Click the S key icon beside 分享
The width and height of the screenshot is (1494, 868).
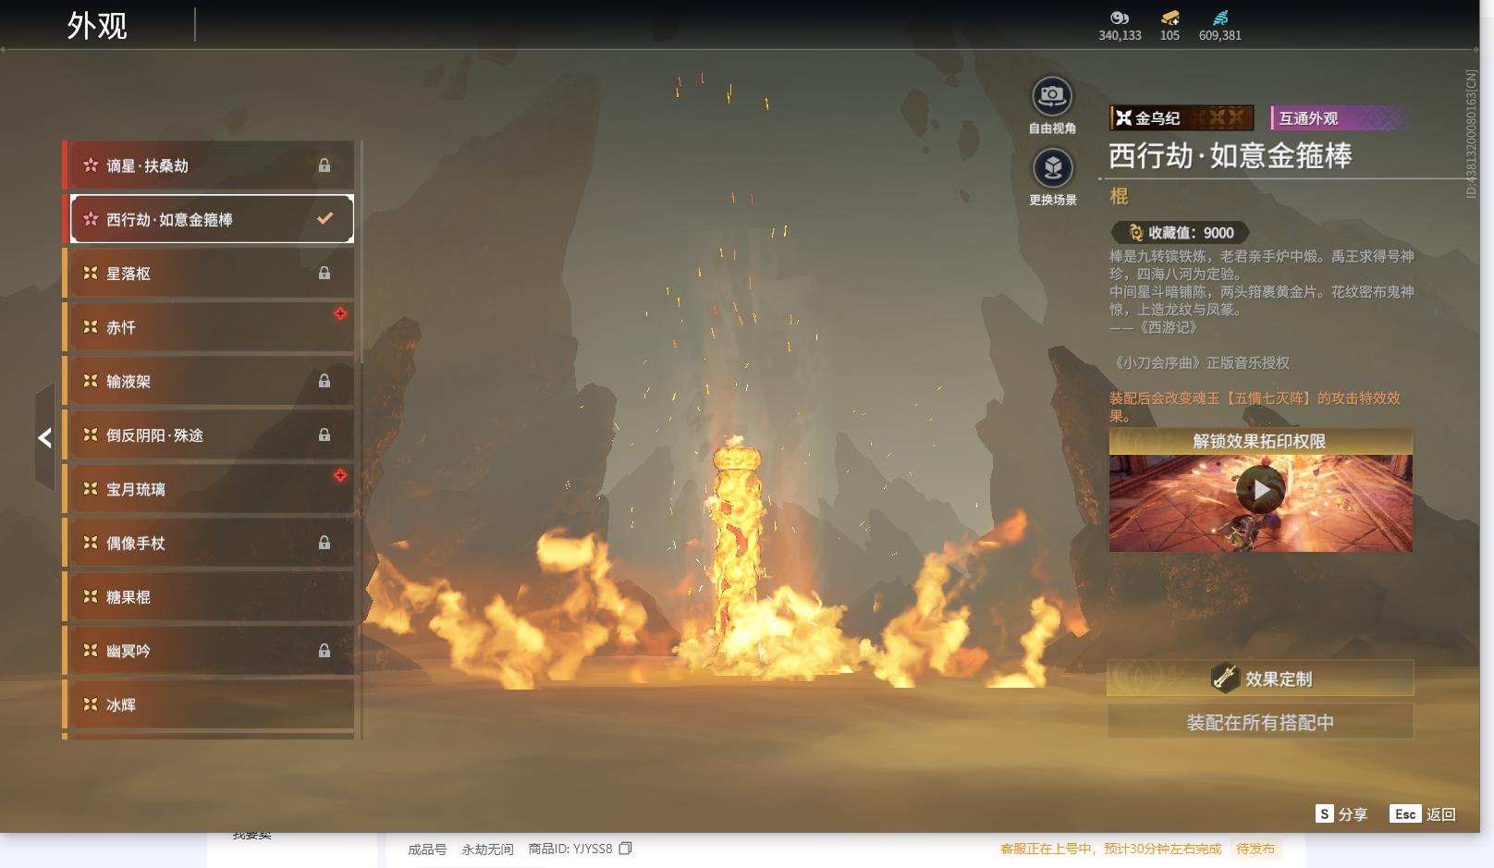pyautogui.click(x=1324, y=813)
